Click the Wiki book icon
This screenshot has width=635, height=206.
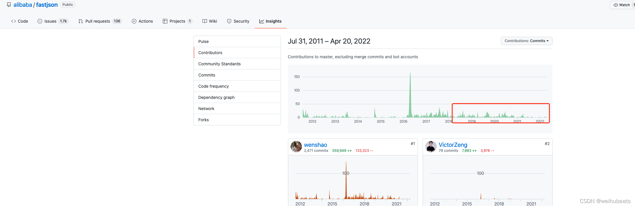tap(204, 21)
